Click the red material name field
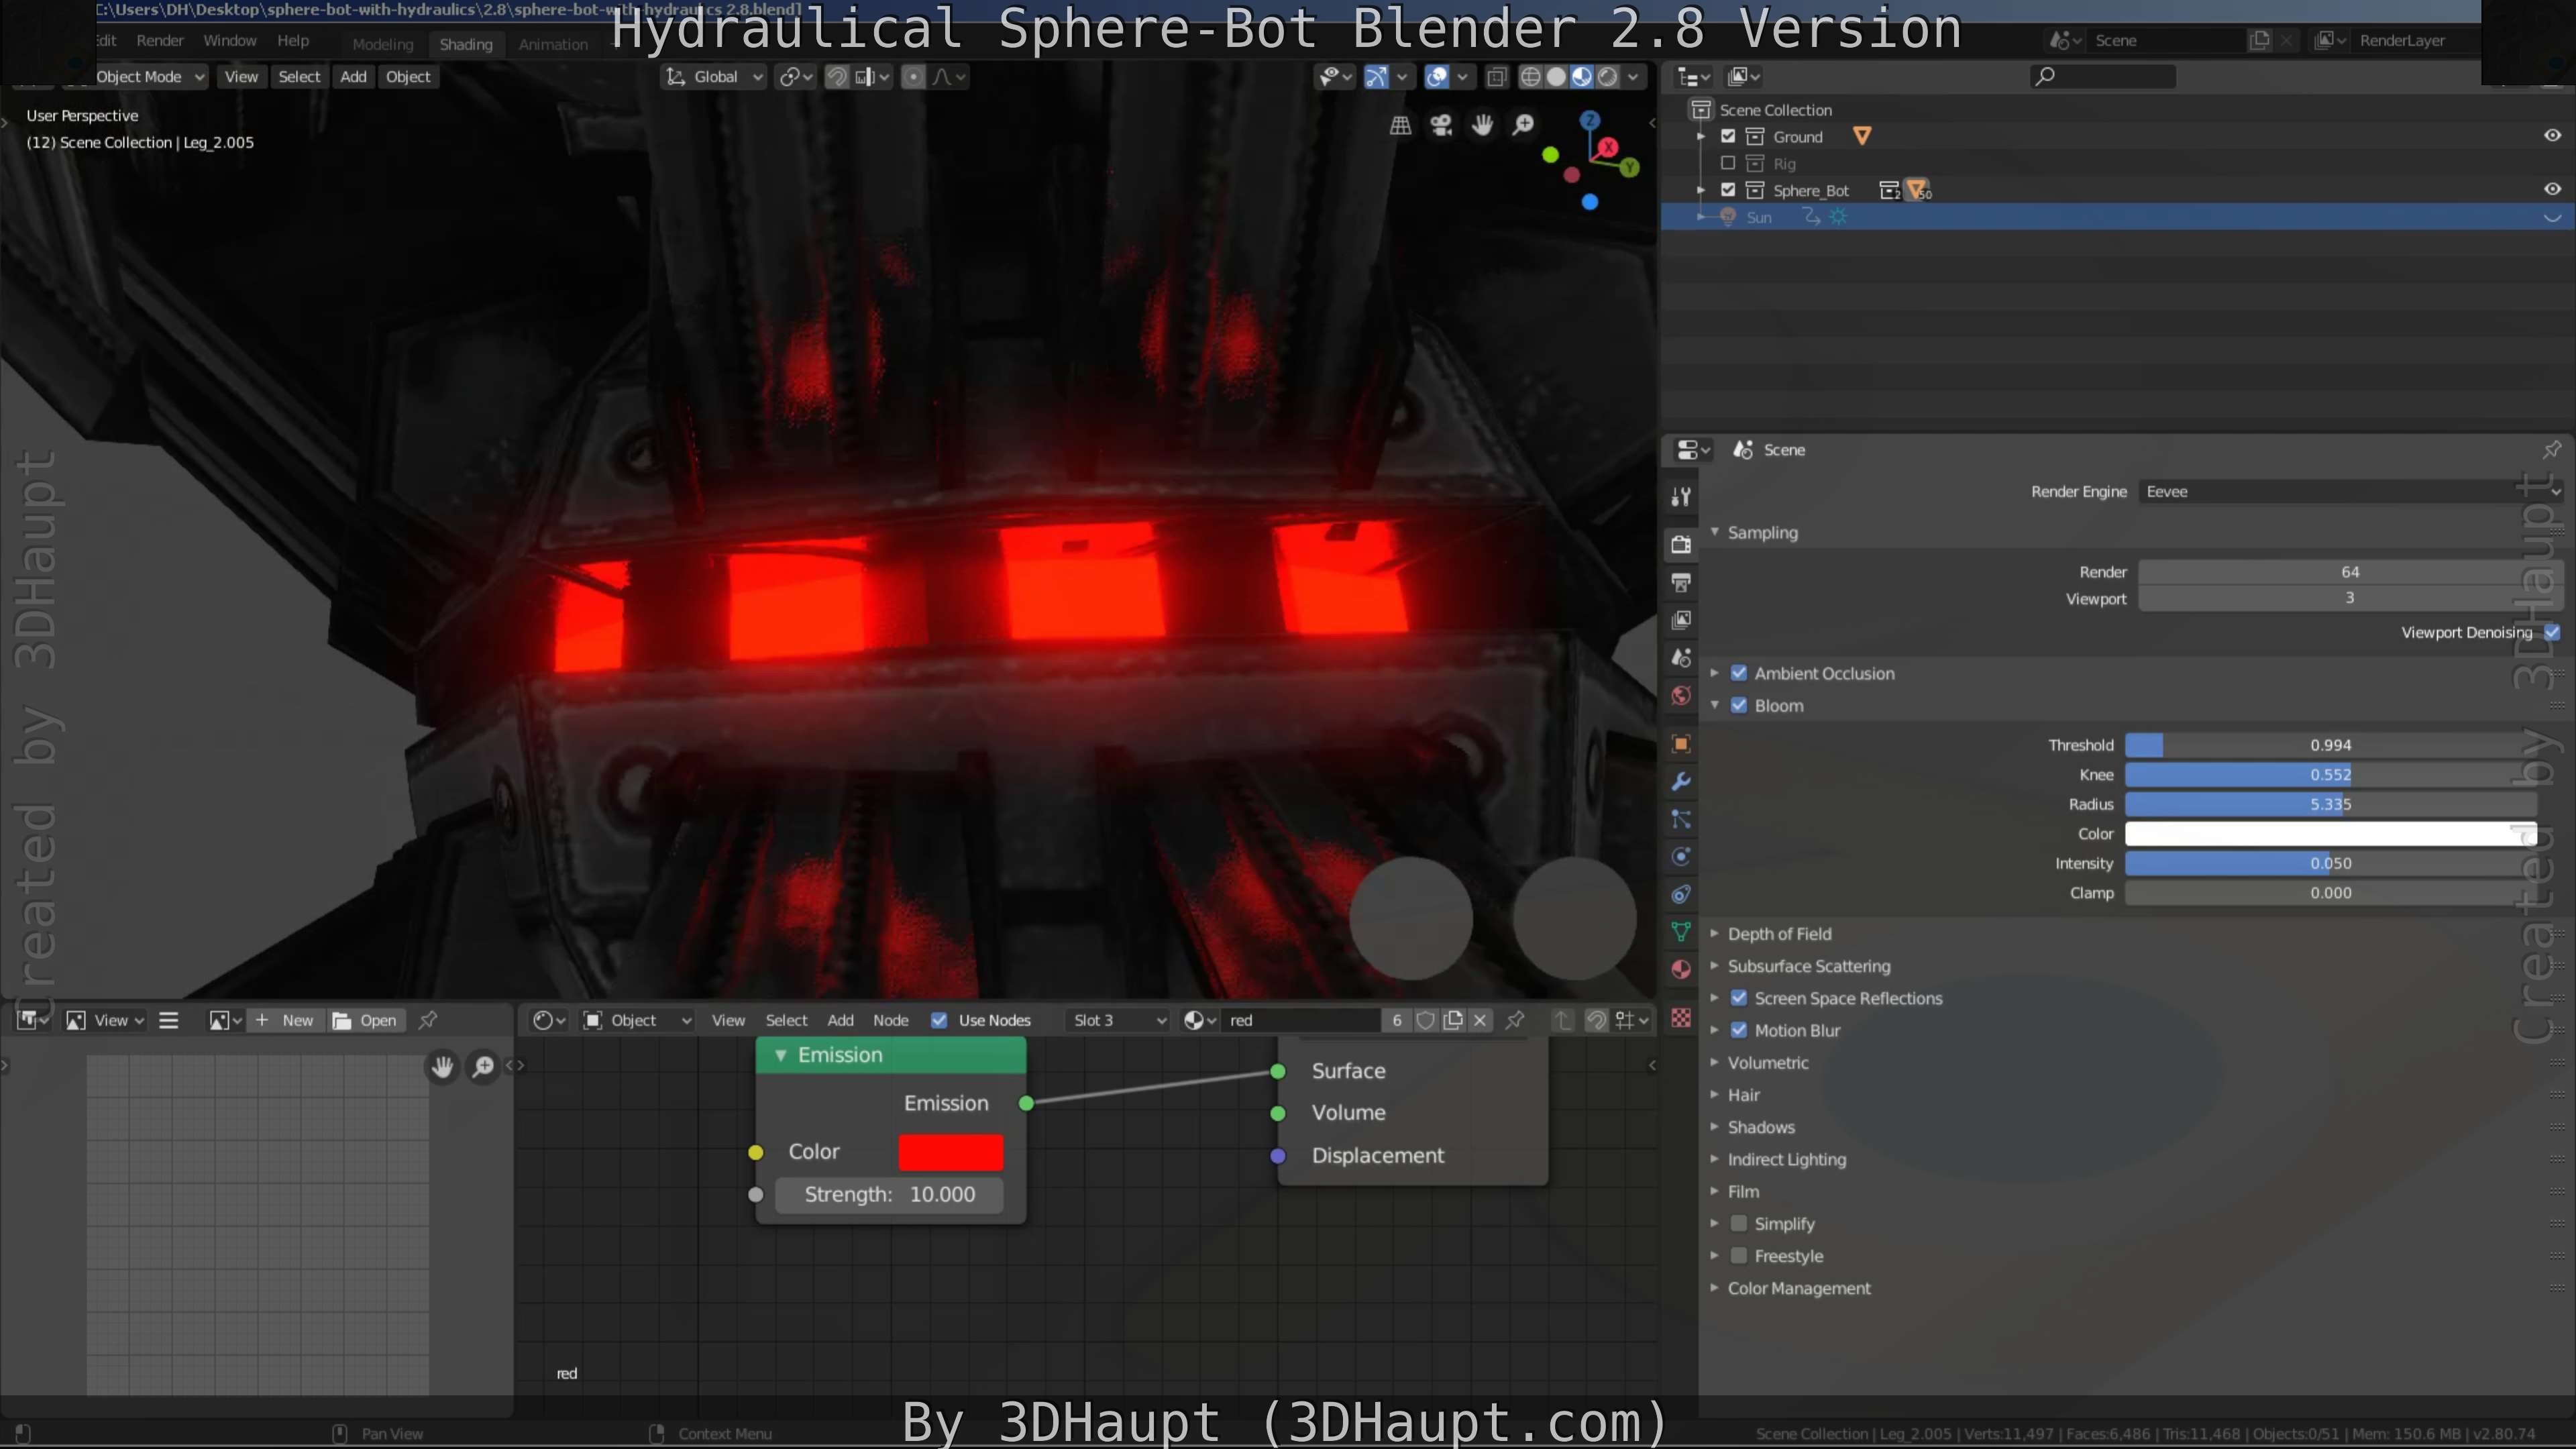 pos(1300,1020)
